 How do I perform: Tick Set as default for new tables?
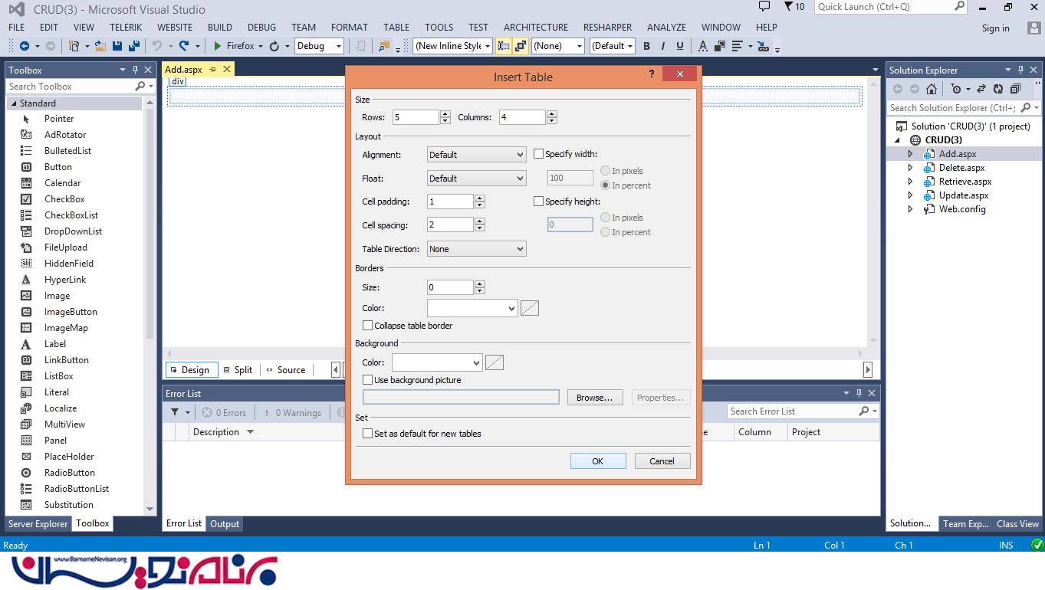tap(368, 434)
